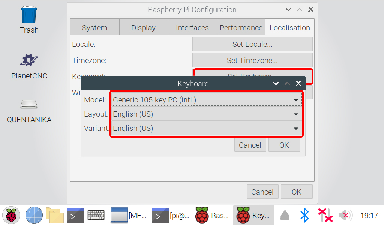Switch to the [pi@... terminal taskbar window
The image size is (384, 225).
(171, 216)
